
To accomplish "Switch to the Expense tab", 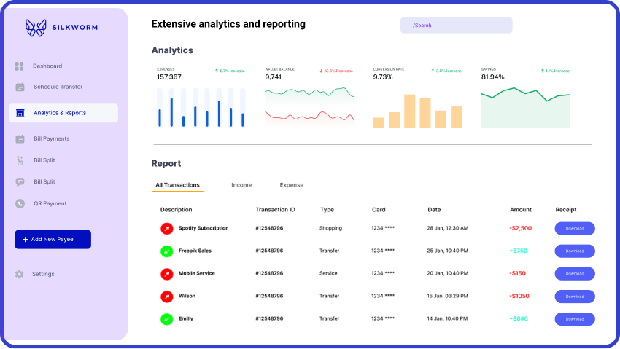I will tap(291, 185).
